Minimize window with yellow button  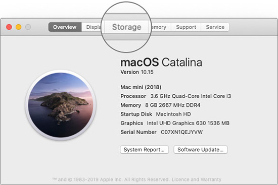tap(18, 27)
